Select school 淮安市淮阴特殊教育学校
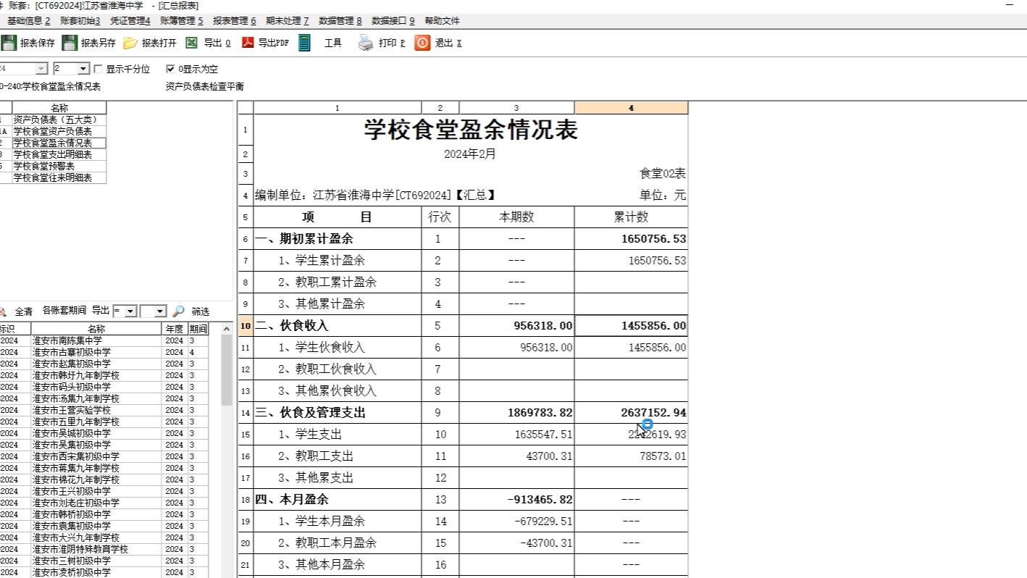 click(x=96, y=549)
